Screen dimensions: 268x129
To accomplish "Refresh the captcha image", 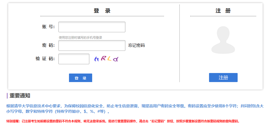I will tap(106, 59).
